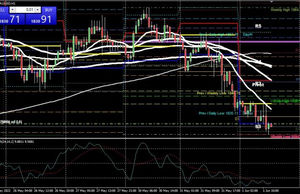
Task: Click the DayHi label
Action: pyautogui.click(x=248, y=34)
